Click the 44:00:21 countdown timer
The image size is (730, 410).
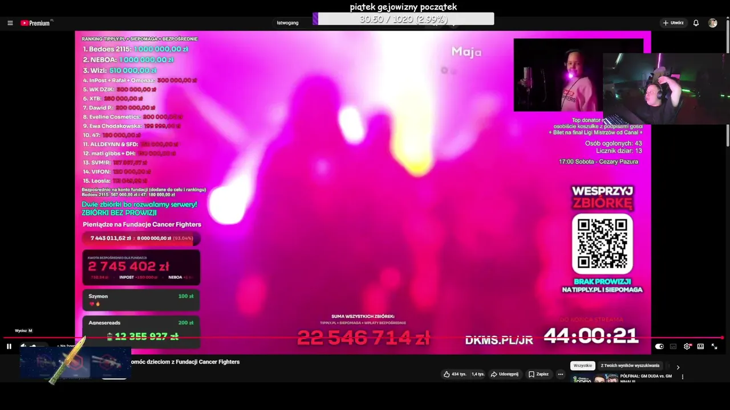coord(591,336)
